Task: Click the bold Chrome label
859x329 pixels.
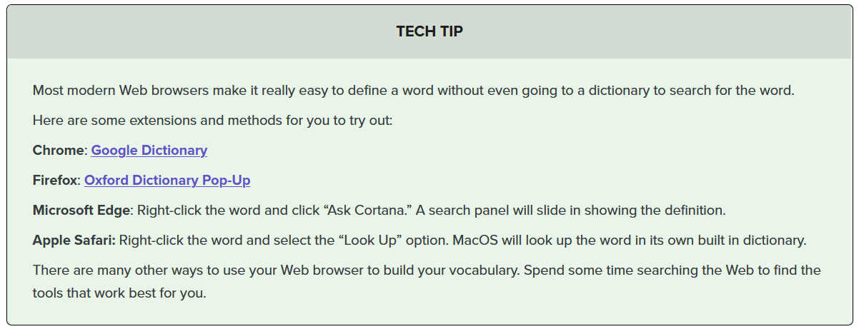Action: point(59,151)
